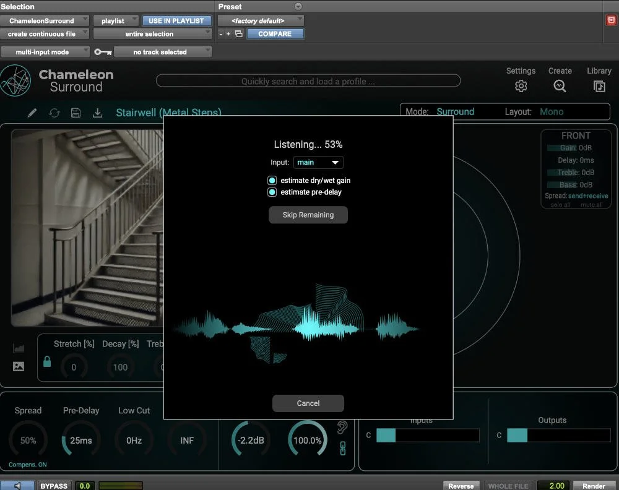Click the pencil edit icon
Screen dimensions: 619x490
[32, 113]
